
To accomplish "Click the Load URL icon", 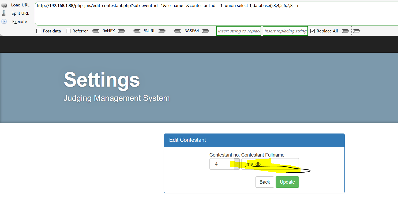I will point(4,5).
